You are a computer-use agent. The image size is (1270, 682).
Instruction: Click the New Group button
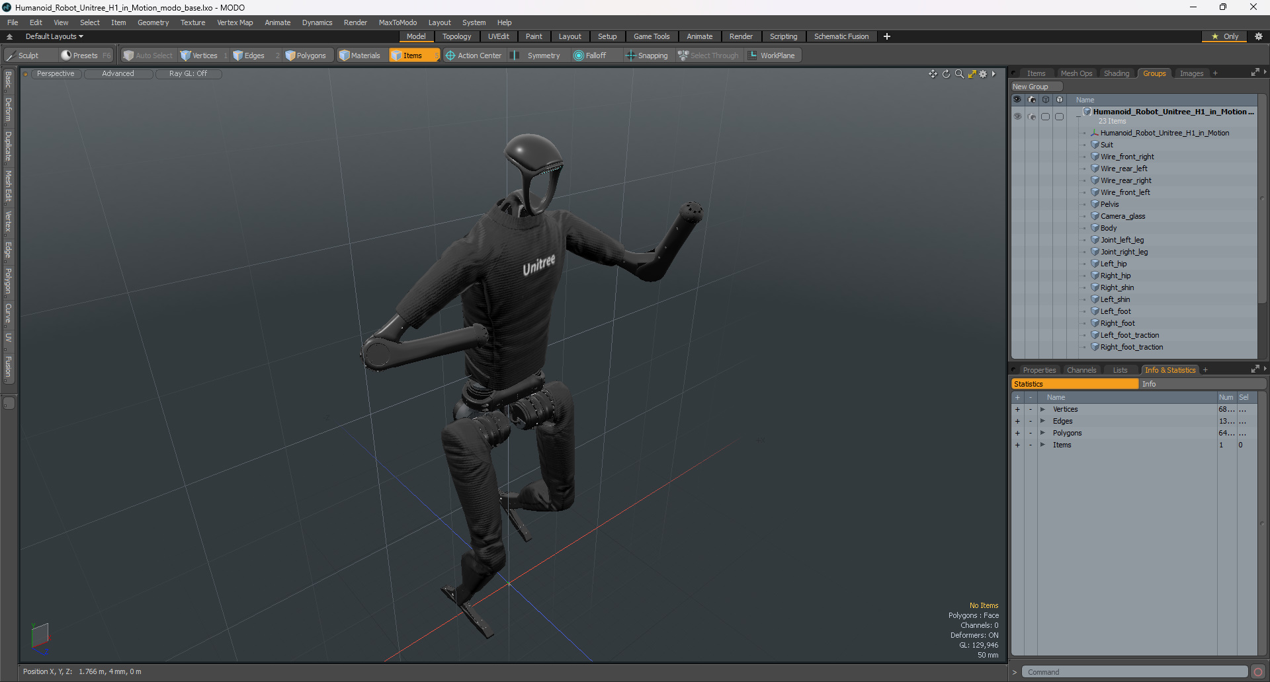pyautogui.click(x=1036, y=87)
